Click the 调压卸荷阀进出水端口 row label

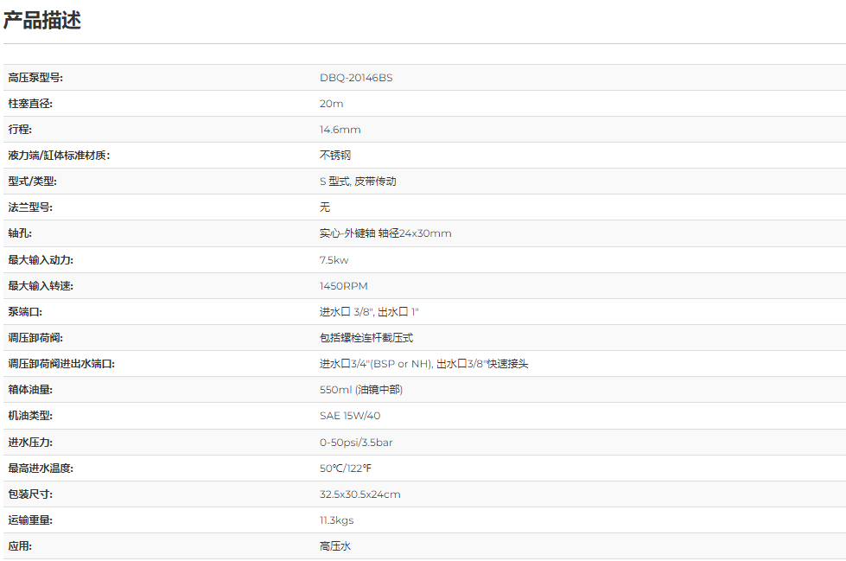61,364
